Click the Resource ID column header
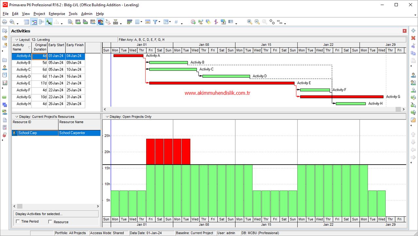The height and width of the screenshot is (236, 418). [35, 124]
